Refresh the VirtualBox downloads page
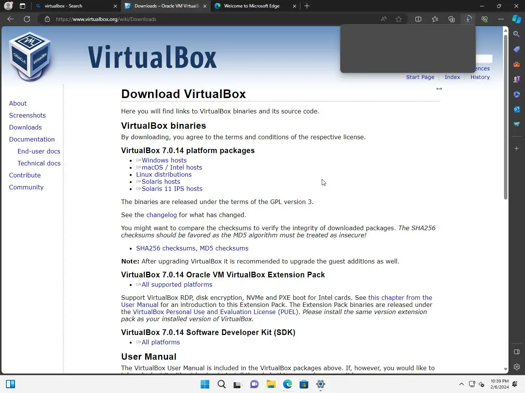The image size is (525, 393). pyautogui.click(x=27, y=19)
